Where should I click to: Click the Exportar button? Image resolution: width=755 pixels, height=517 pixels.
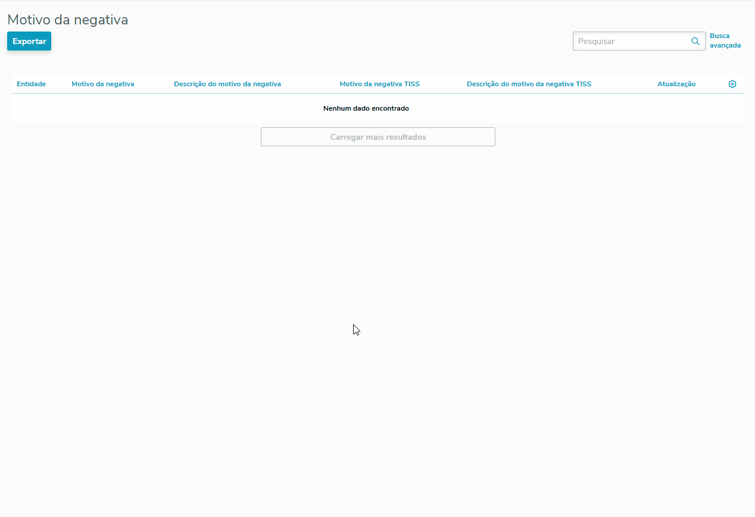click(x=29, y=41)
